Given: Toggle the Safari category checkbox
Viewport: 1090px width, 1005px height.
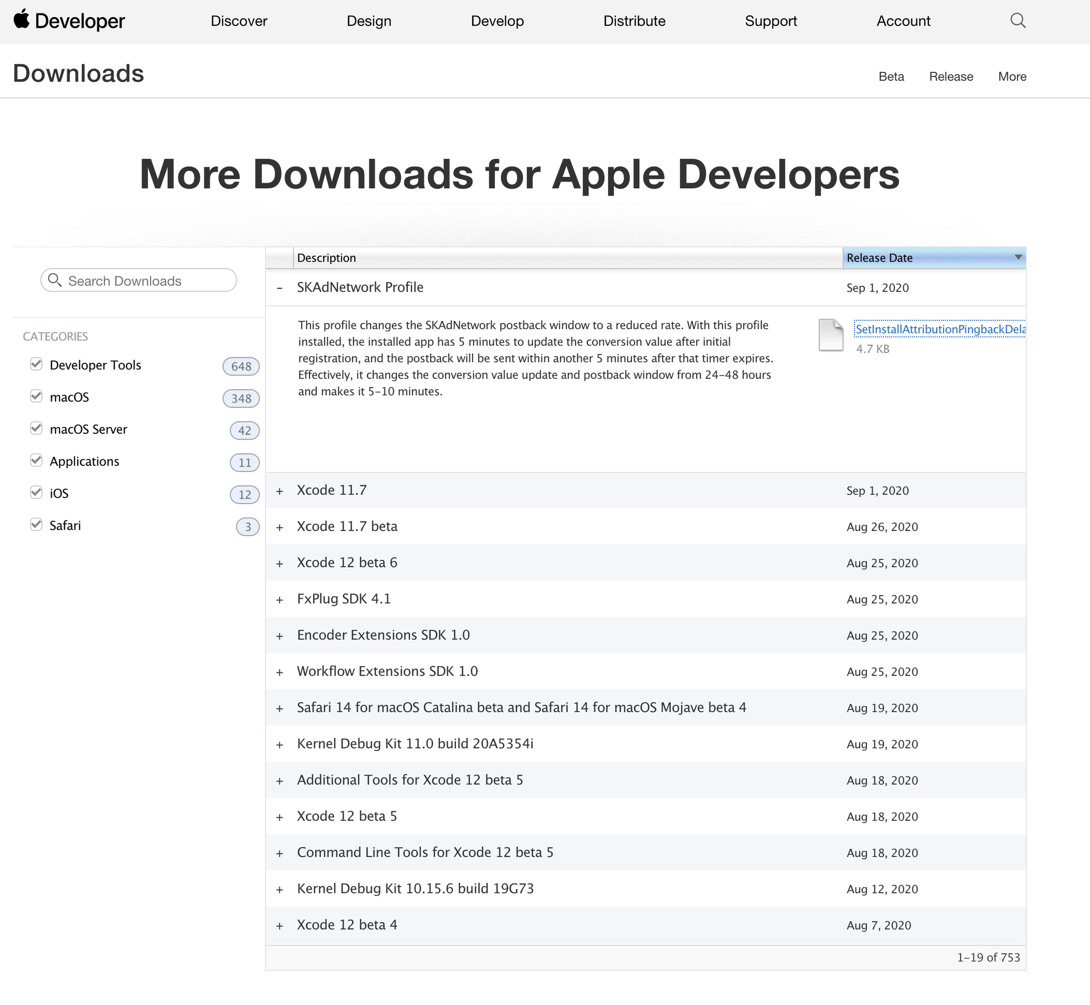Looking at the screenshot, I should click(36, 524).
